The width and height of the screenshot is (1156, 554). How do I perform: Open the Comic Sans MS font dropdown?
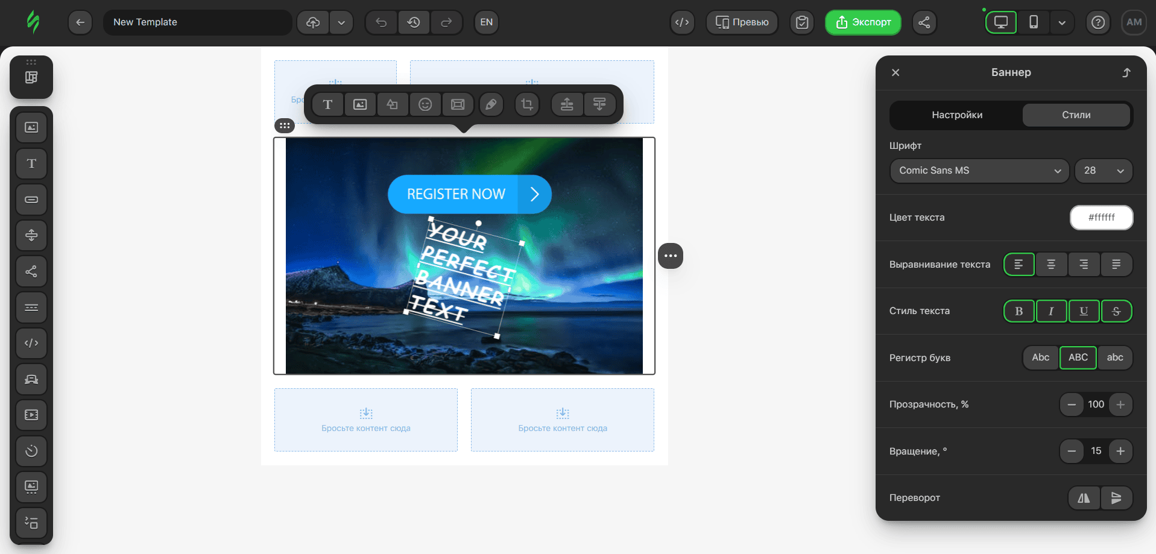[x=979, y=171]
